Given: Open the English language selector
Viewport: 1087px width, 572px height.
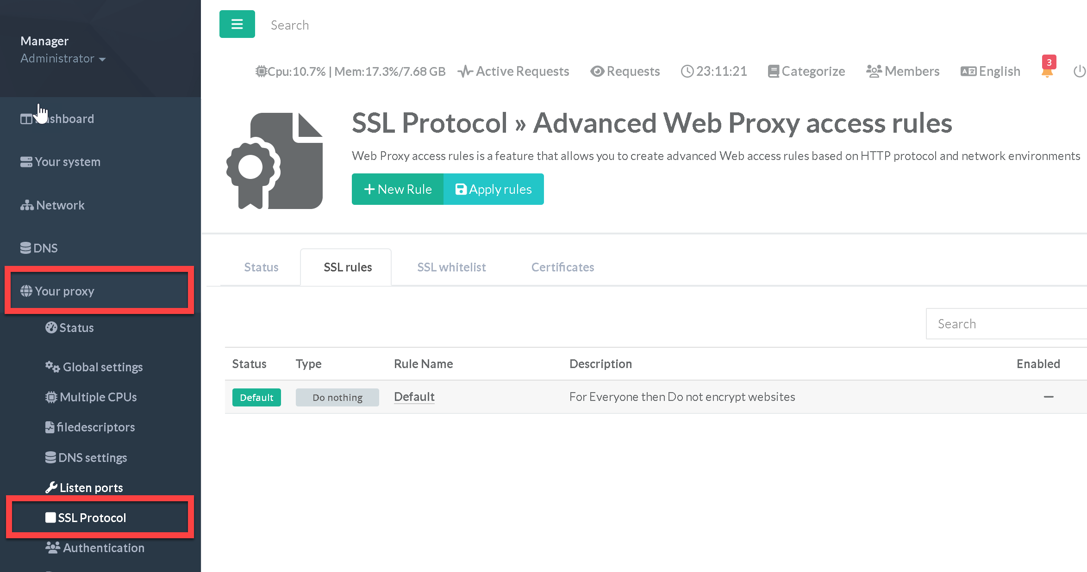Looking at the screenshot, I should click(x=990, y=71).
